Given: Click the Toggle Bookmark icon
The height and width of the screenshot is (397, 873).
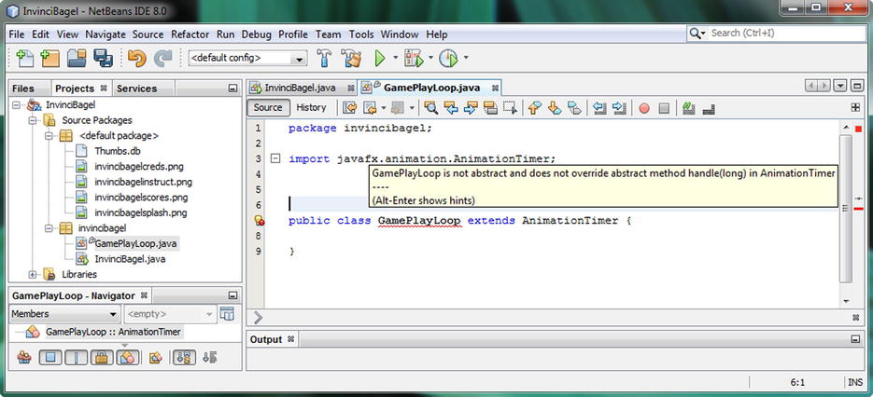Looking at the screenshot, I should (574, 108).
